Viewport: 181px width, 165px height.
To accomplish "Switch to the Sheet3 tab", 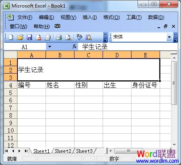I will [x=84, y=151].
